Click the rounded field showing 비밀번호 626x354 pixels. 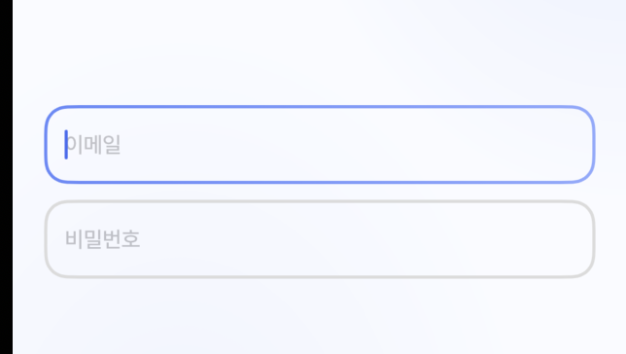tap(320, 239)
